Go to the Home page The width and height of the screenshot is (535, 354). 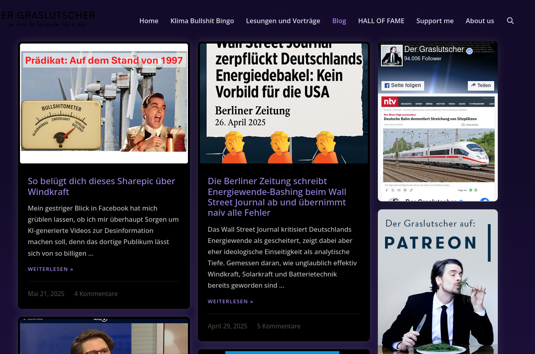coord(149,21)
